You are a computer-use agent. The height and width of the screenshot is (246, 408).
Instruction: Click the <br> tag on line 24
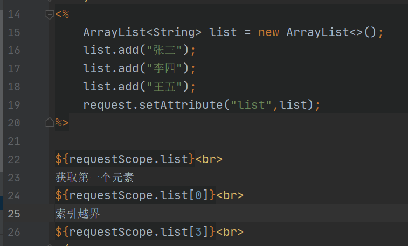(230, 195)
